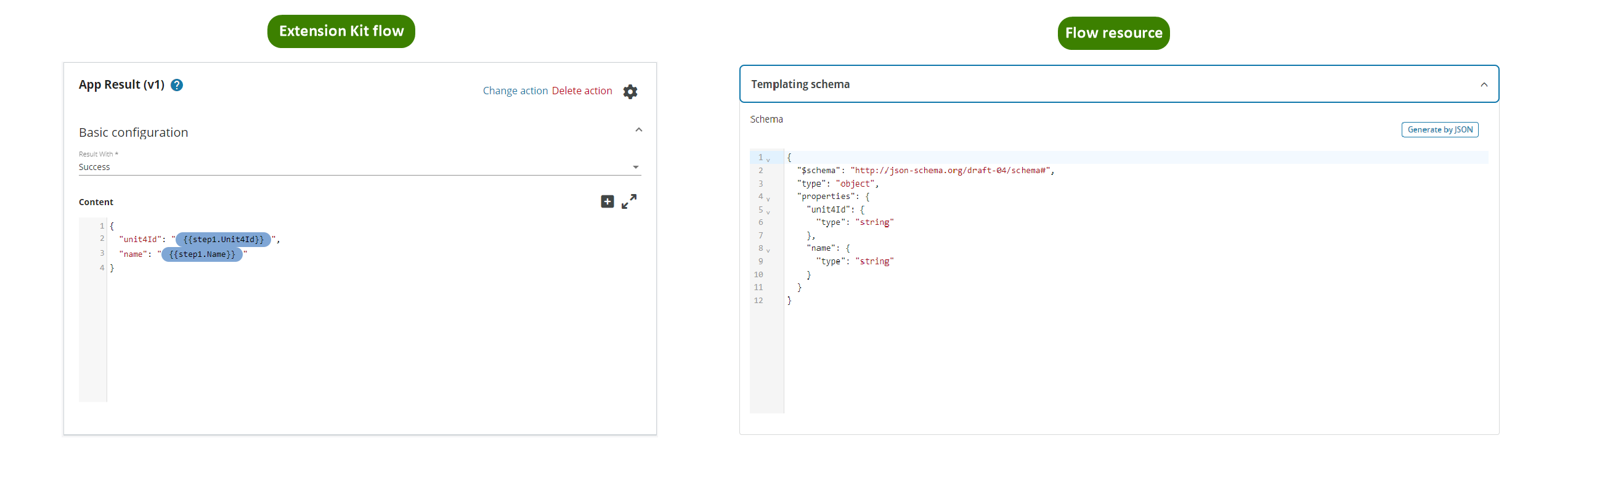Click the Generate by JSON button
Viewport: 1597px width, 499px height.
(x=1439, y=129)
